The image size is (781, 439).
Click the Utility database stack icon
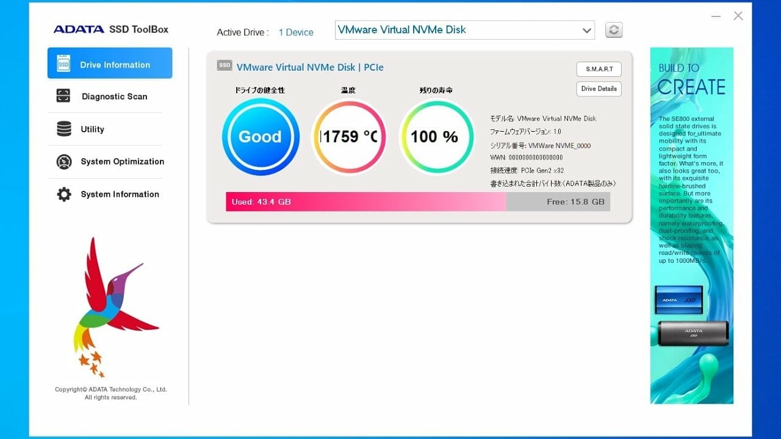pos(63,129)
